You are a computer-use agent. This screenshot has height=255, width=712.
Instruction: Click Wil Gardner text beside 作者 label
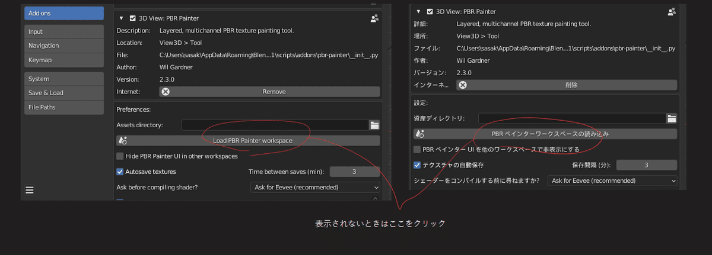[473, 60]
